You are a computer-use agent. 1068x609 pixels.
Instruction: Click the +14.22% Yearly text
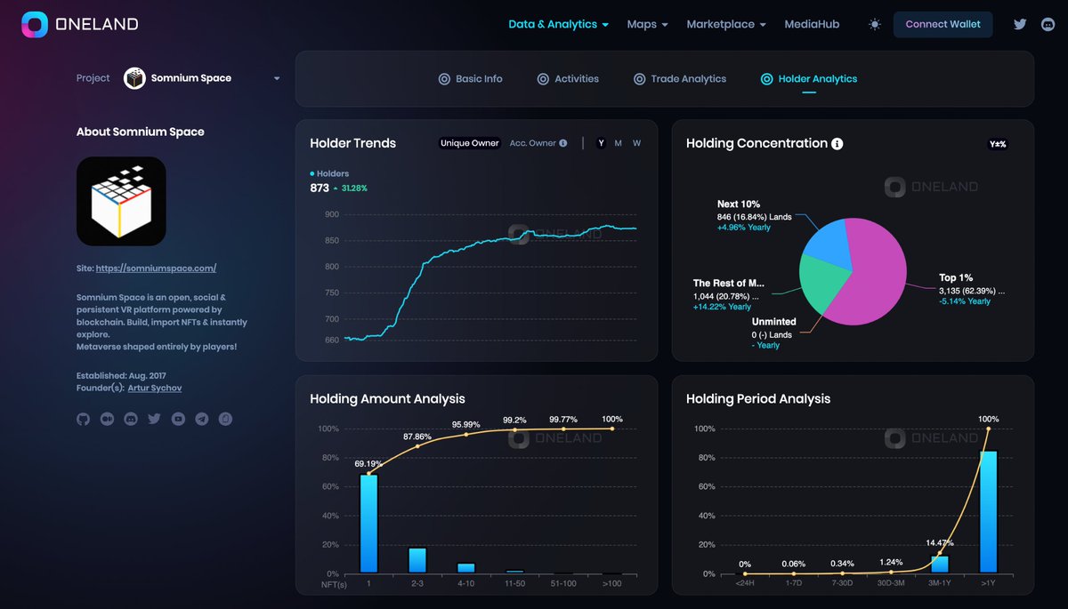[x=723, y=307]
